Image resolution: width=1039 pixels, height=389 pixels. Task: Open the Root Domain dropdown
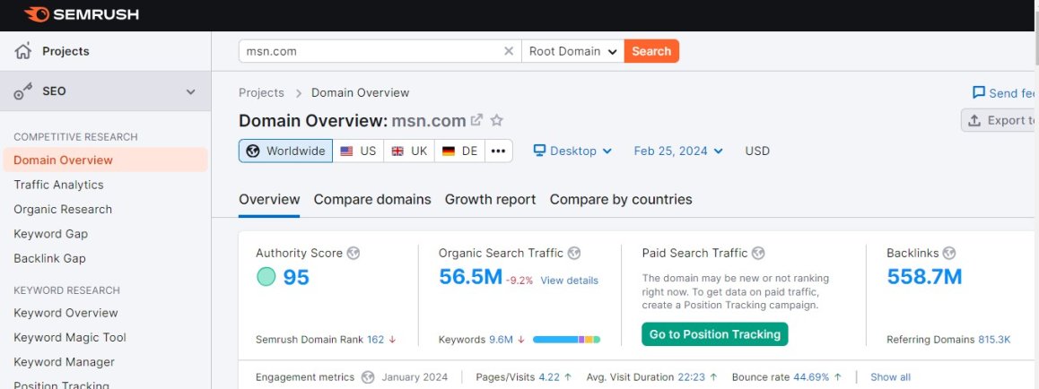pyautogui.click(x=572, y=51)
